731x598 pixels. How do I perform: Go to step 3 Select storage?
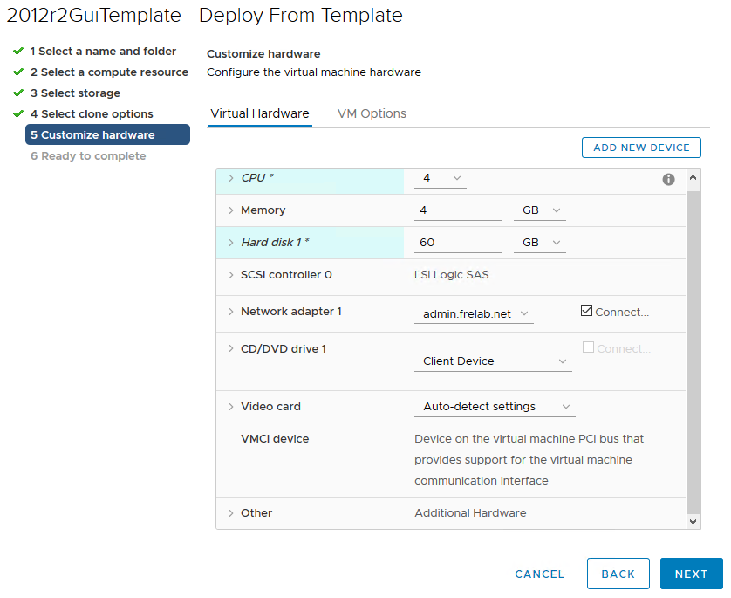(x=80, y=93)
